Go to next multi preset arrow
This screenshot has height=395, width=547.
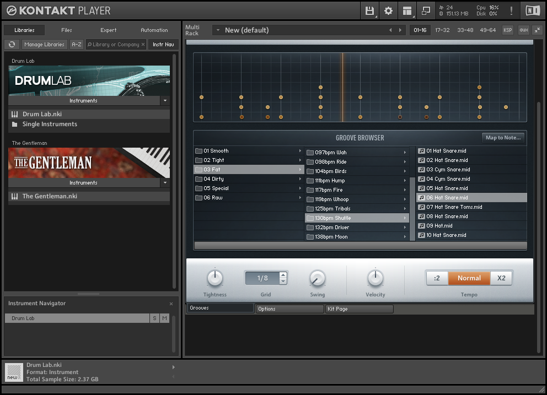400,30
